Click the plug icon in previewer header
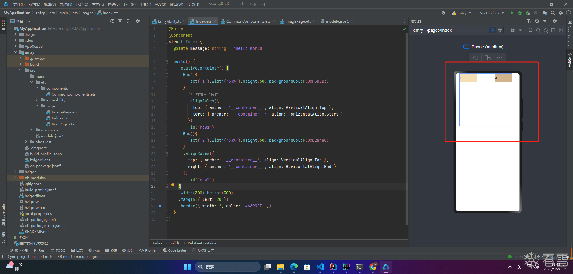The width and height of the screenshot is (573, 274). (545, 21)
